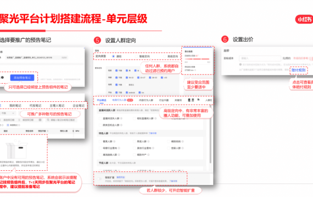This screenshot has width=313, height=197.
Task: Click the 推荐开启 tag beside 智能扩量
Action: click(x=121, y=177)
